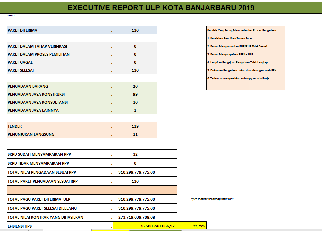
Task: Click the TOTAL NILAI PENGADAAN SESUAI RPP amount
Action: tap(137, 172)
